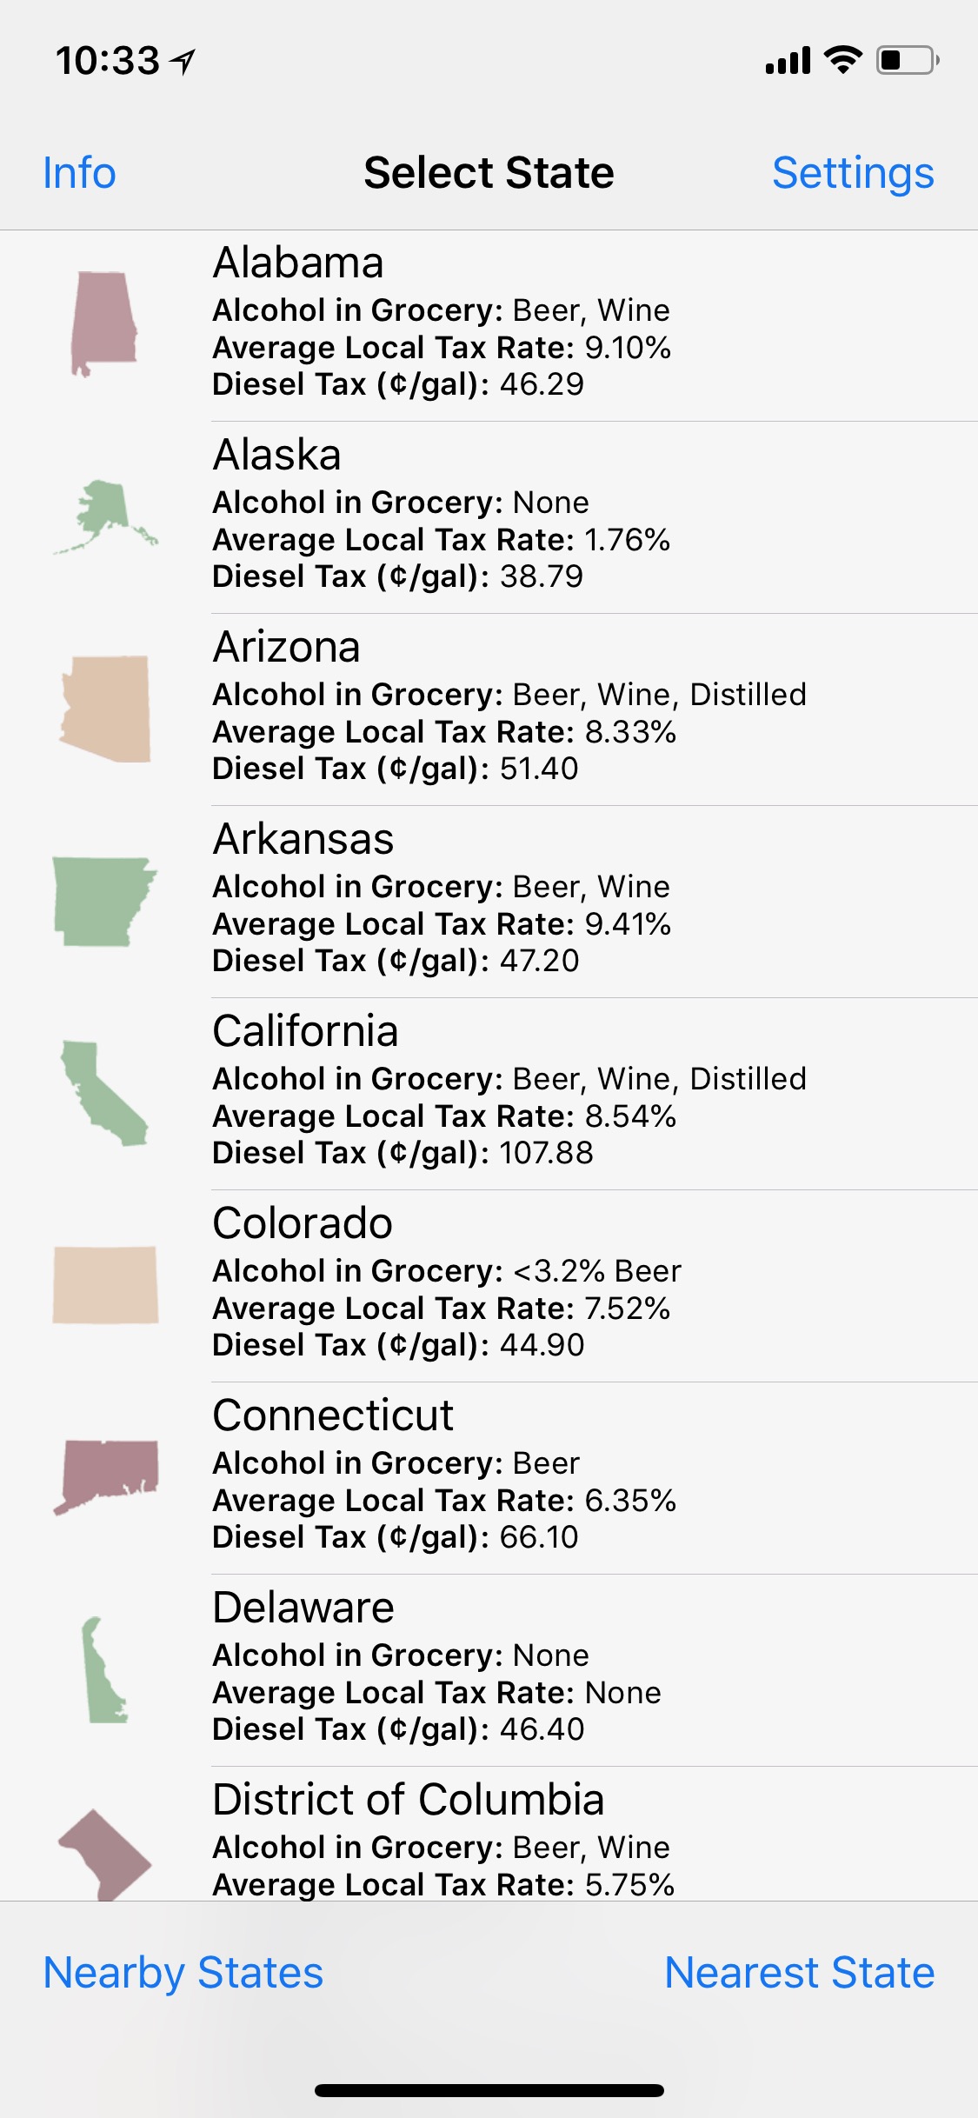
Task: Tap the Connecticut diesel tax line
Action: point(395,1537)
